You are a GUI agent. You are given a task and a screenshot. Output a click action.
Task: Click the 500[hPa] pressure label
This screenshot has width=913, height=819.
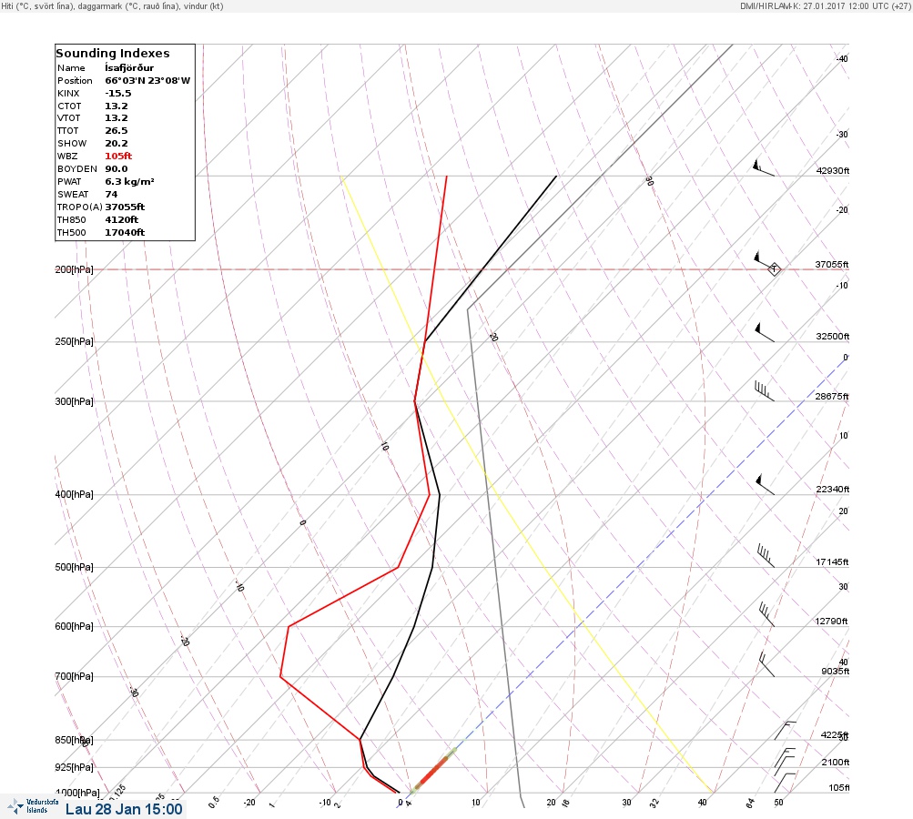[74, 567]
